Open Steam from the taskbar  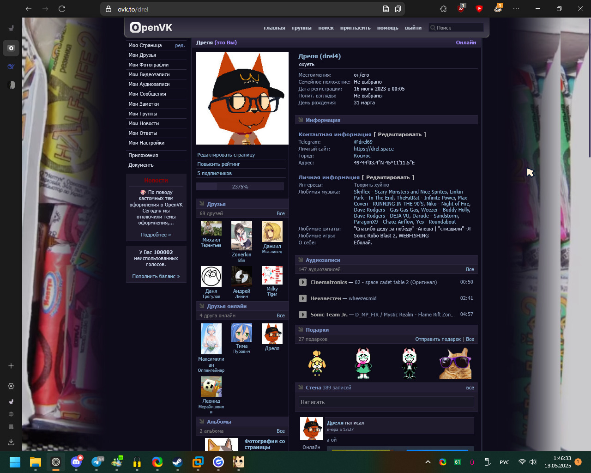point(178,462)
